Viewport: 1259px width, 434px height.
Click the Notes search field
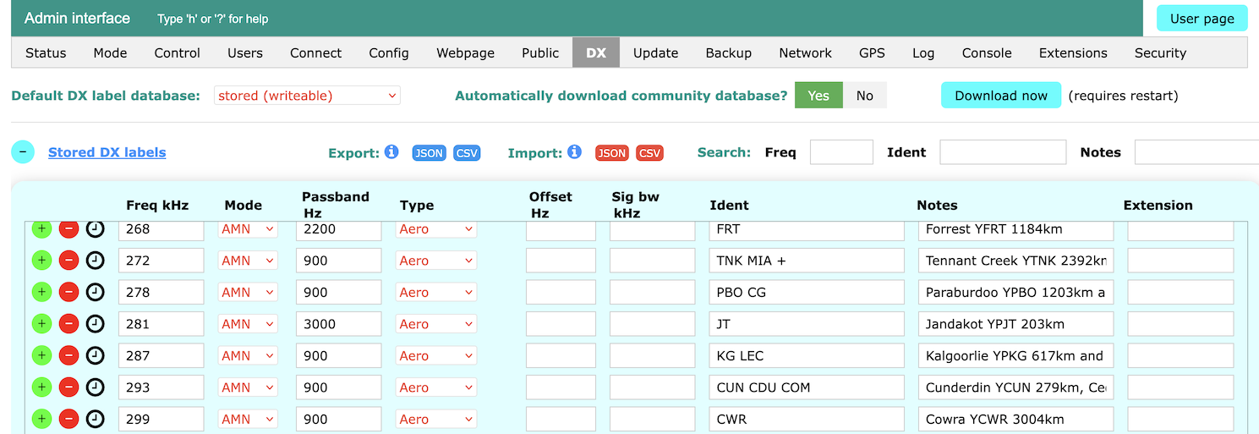tap(1196, 152)
